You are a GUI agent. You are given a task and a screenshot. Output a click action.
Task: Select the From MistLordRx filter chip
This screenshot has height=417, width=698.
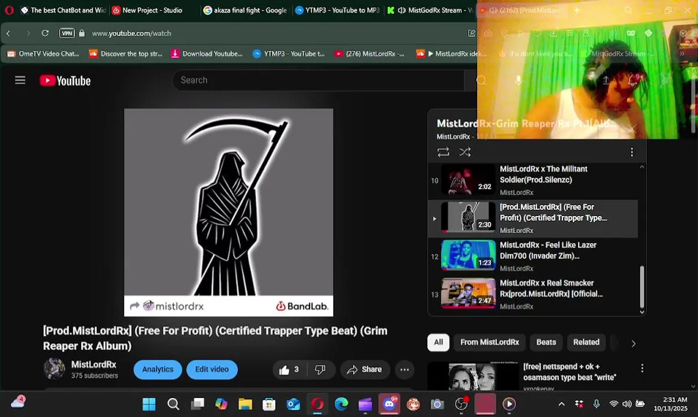490,342
